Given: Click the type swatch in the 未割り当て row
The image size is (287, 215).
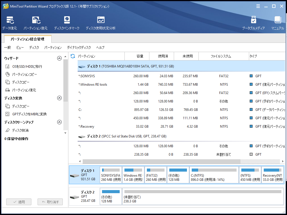Looking at the screenshot, I should click(x=251, y=155).
